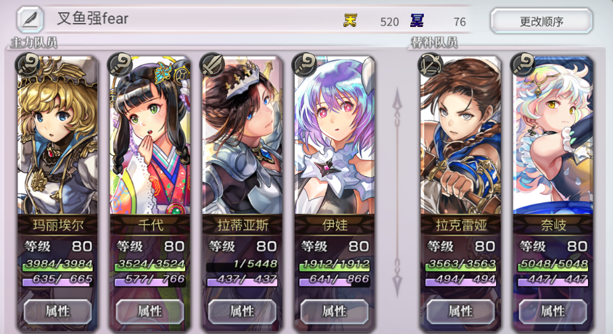Open 属性 button for 玛丽埃尔
The height and width of the screenshot is (334, 613).
pyautogui.click(x=57, y=311)
